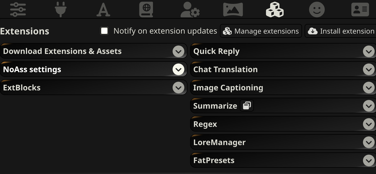Expand the NoAss settings drawer
376x174 pixels.
tap(178, 70)
